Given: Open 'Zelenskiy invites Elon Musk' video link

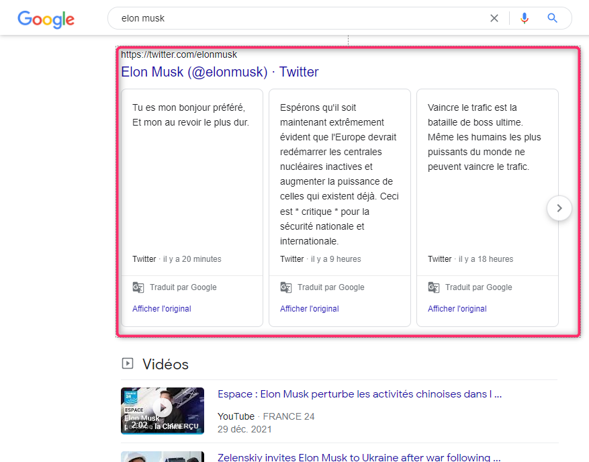Looking at the screenshot, I should point(359,457).
